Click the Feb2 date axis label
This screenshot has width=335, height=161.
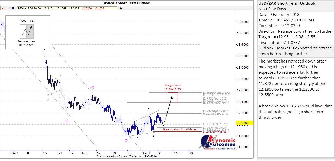coord(146,153)
